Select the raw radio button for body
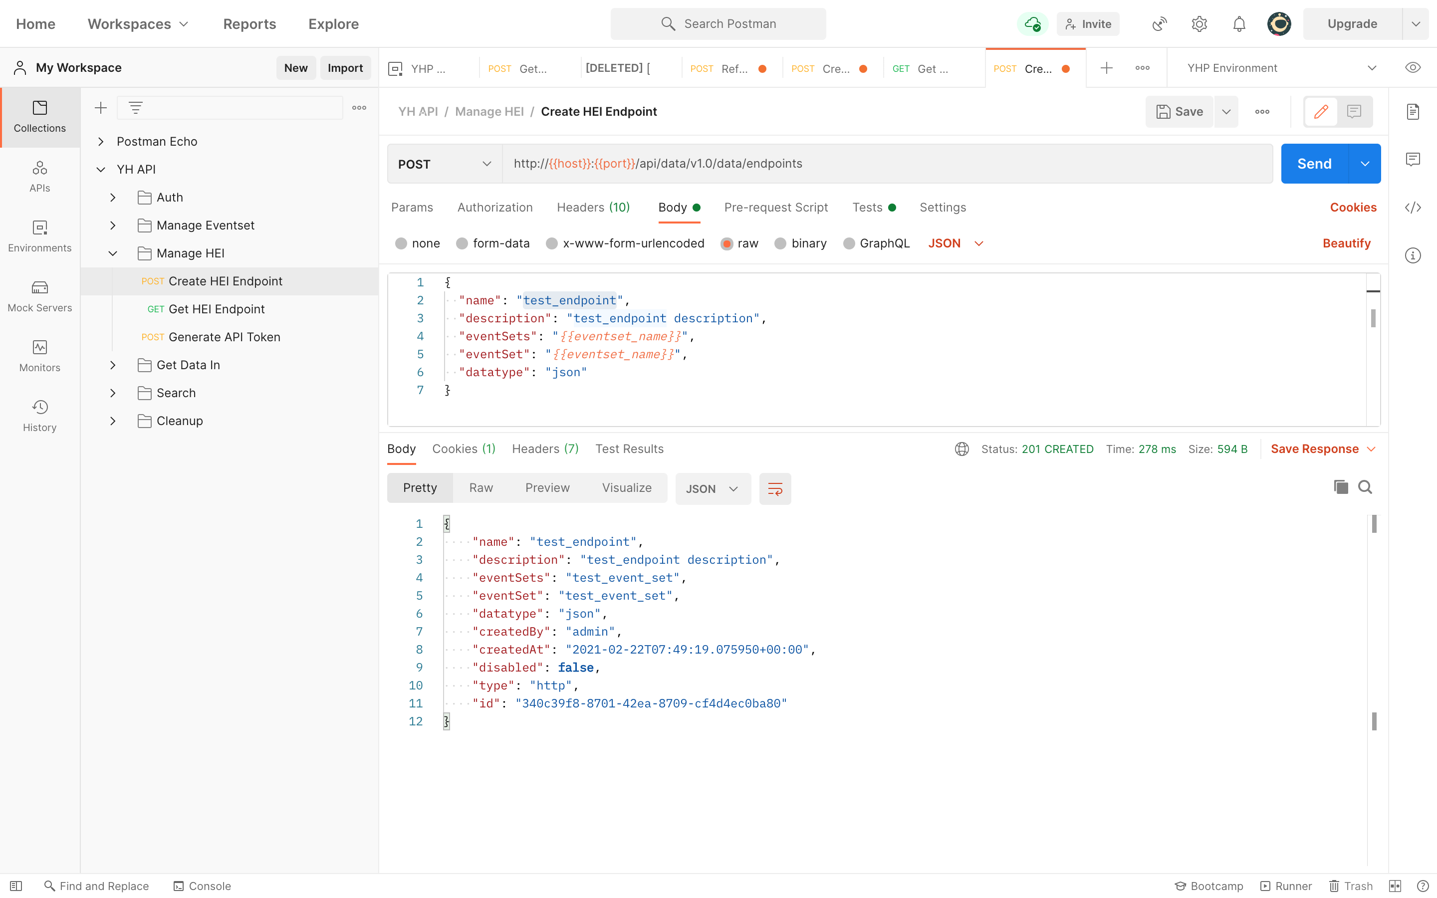Viewport: 1437px width, 898px height. tap(727, 243)
